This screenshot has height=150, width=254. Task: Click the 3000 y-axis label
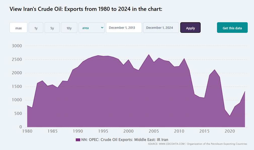pyautogui.click(x=17, y=46)
